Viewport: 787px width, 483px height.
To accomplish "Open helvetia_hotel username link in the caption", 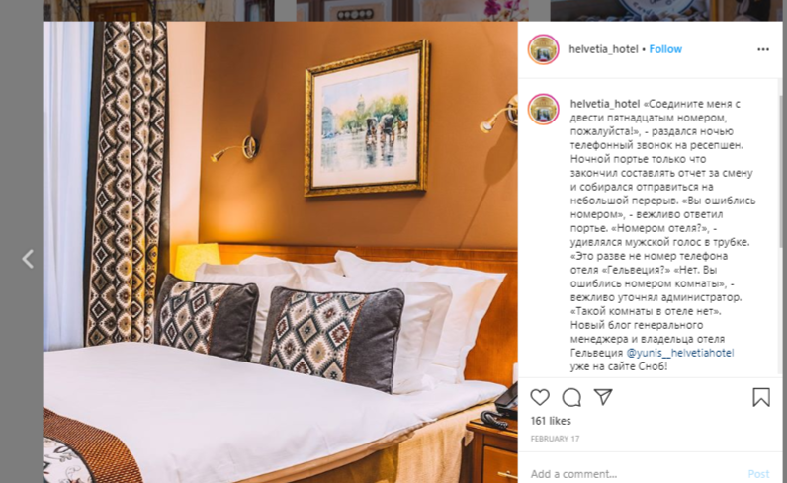I will tap(605, 104).
